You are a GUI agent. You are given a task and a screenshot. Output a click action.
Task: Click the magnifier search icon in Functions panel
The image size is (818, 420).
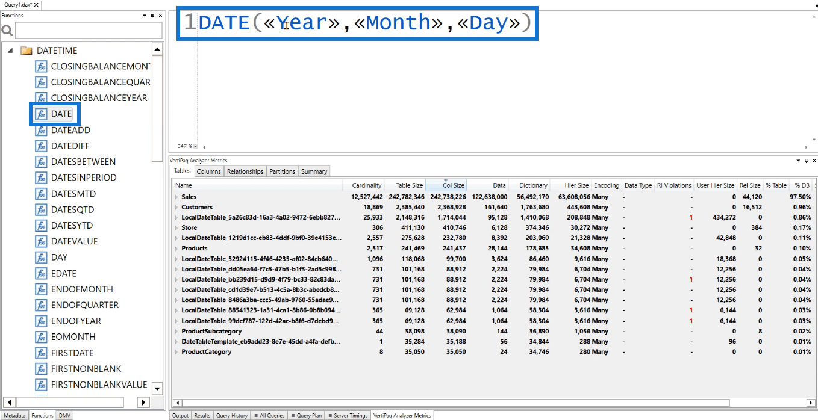click(x=7, y=31)
